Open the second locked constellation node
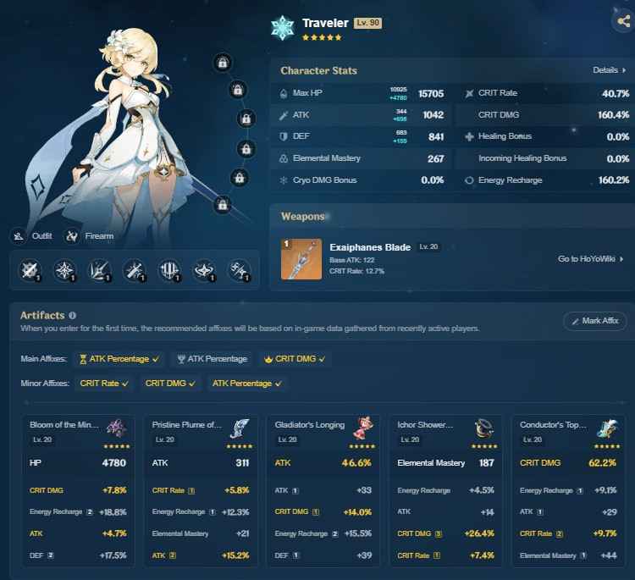Image resolution: width=635 pixels, height=580 pixels. pos(238,90)
